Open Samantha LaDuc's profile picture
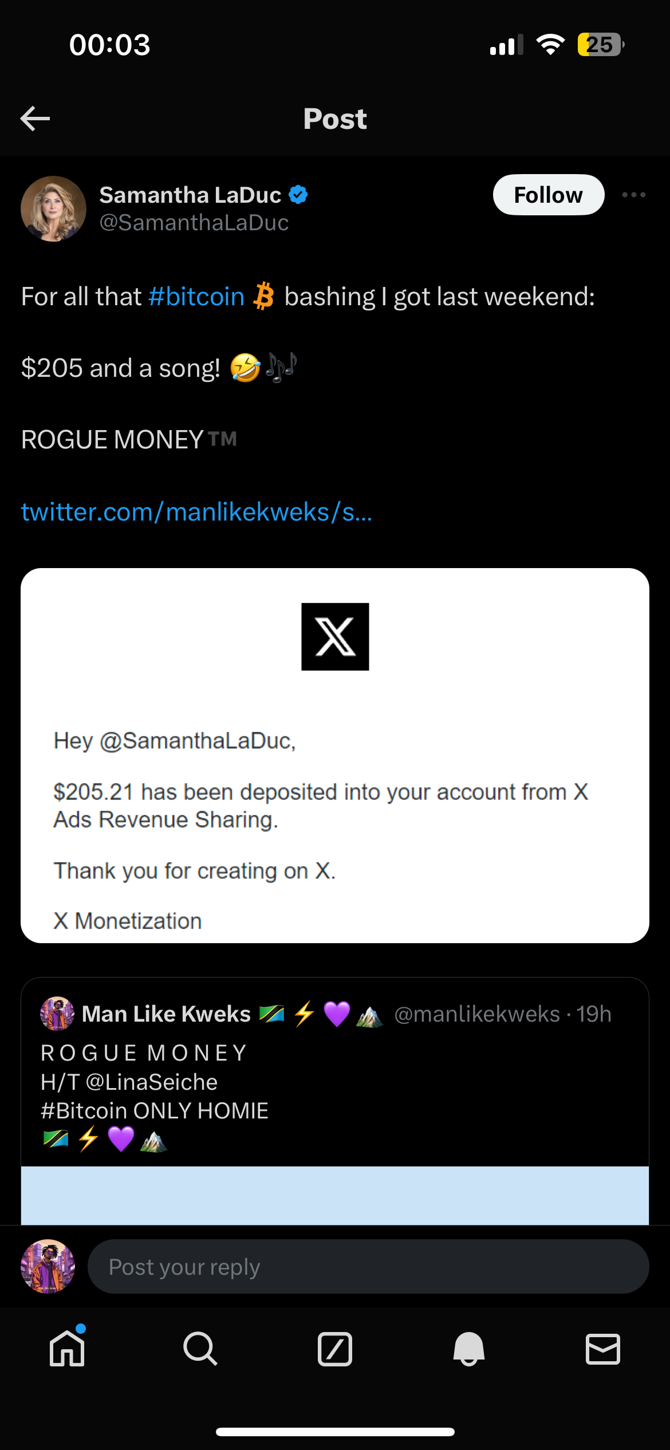Viewport: 670px width, 1450px height. pyautogui.click(x=53, y=208)
